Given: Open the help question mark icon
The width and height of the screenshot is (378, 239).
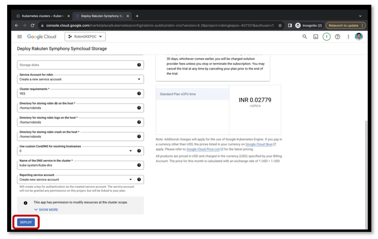Looking at the screenshot, I should tap(337, 37).
